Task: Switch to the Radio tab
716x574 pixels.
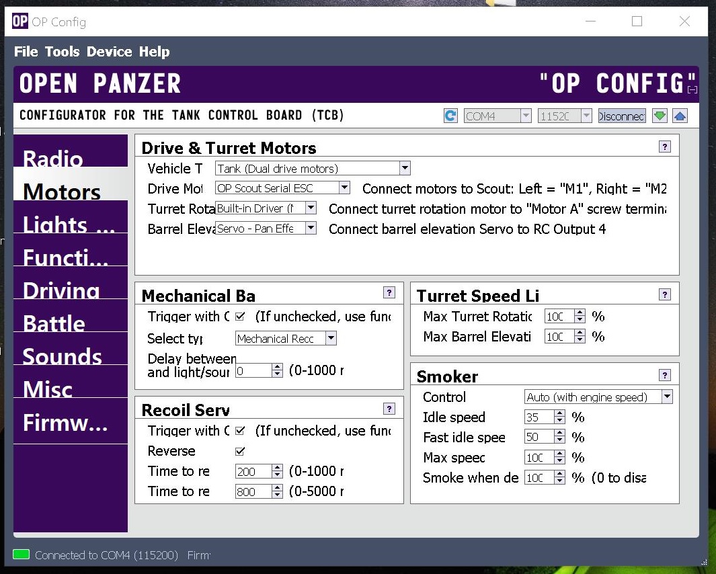Action: coord(53,158)
